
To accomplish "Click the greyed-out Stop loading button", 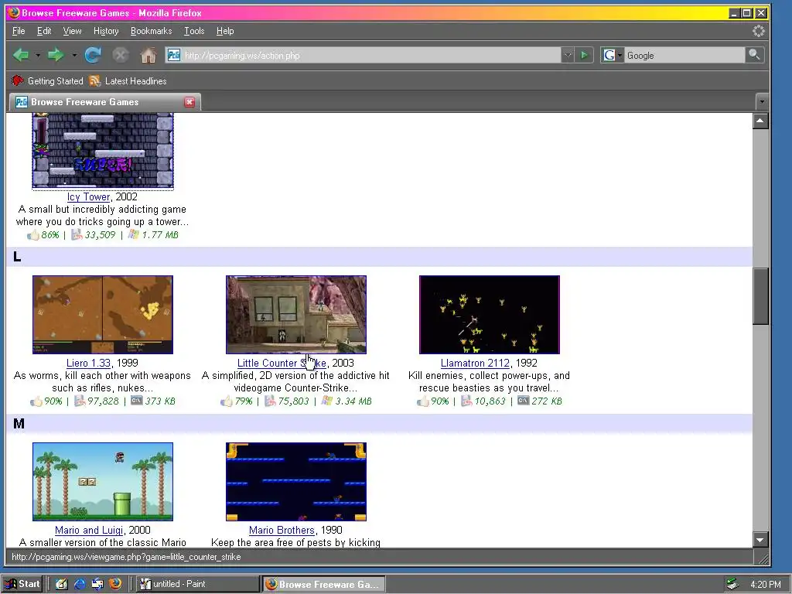I will pyautogui.click(x=120, y=55).
